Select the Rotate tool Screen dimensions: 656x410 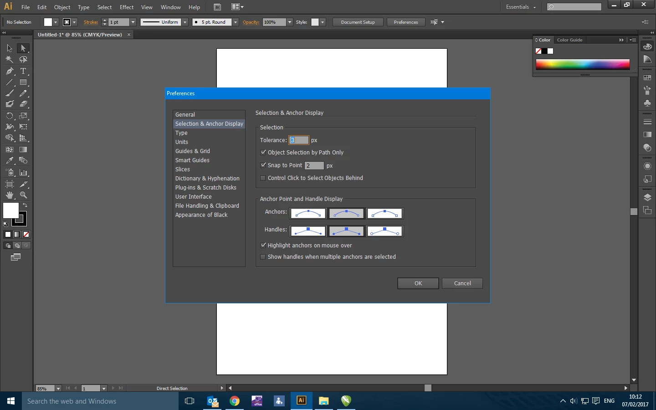pos(10,116)
